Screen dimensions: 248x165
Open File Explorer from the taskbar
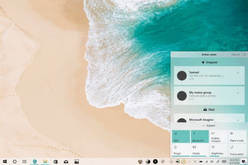pyautogui.click(x=45, y=161)
